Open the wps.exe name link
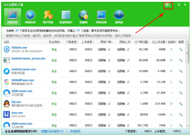The image size is (191, 138). pos(17,113)
